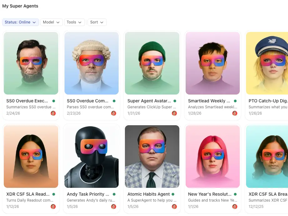Open the Model filter dropdown

(51, 22)
